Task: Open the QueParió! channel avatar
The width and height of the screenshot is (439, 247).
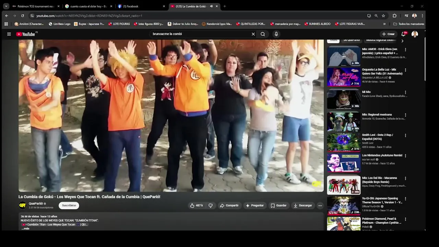Action: click(x=22, y=205)
